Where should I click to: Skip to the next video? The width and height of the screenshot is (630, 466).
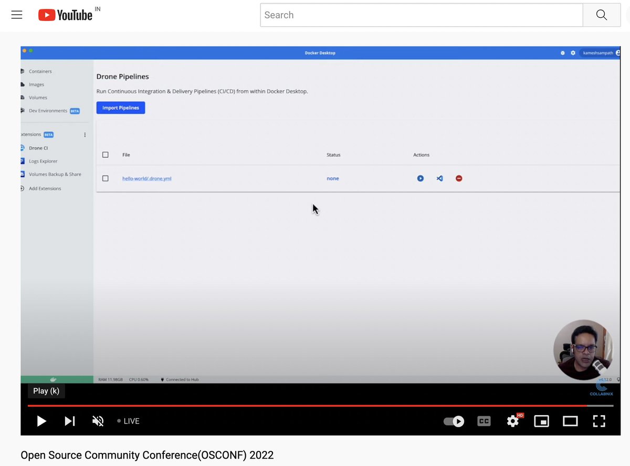pos(70,421)
